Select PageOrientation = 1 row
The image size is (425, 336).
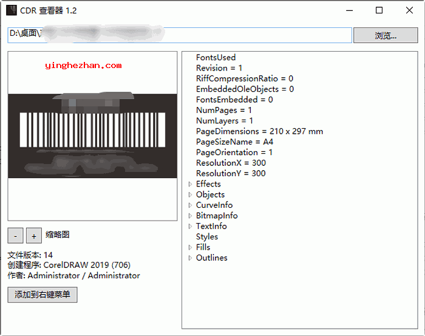[x=234, y=153]
